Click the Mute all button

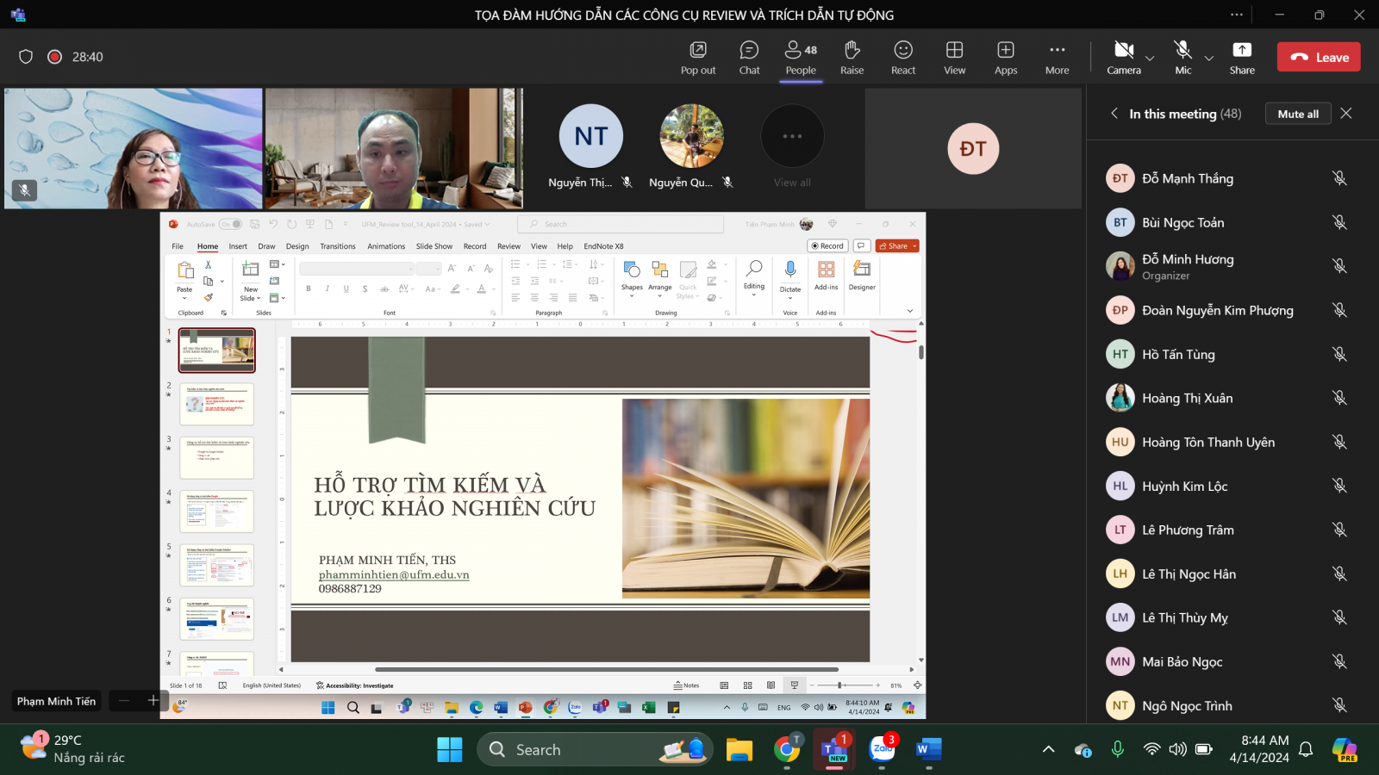point(1297,114)
